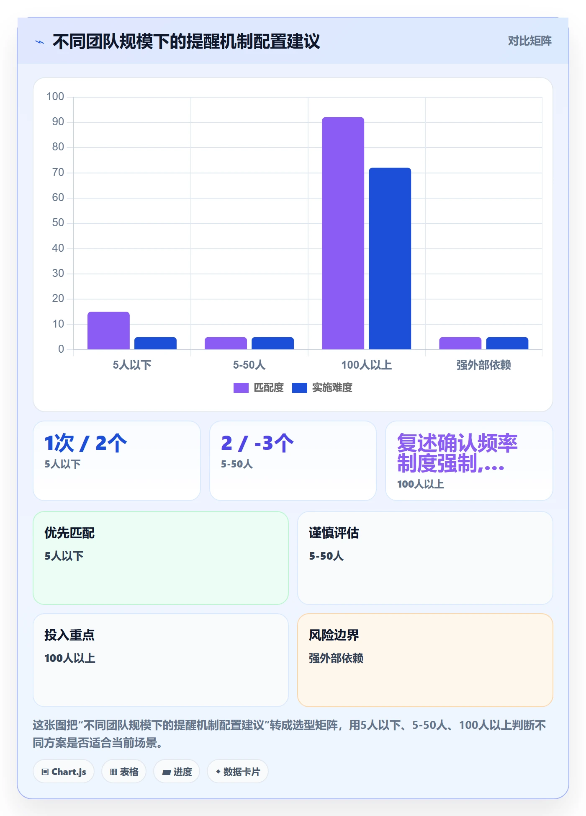
Task: Click the 5人以下 x-axis label
Action: coord(132,365)
